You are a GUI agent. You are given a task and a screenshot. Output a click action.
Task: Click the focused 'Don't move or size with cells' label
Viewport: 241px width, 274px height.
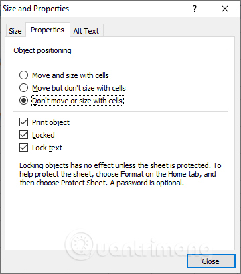[x=78, y=101]
